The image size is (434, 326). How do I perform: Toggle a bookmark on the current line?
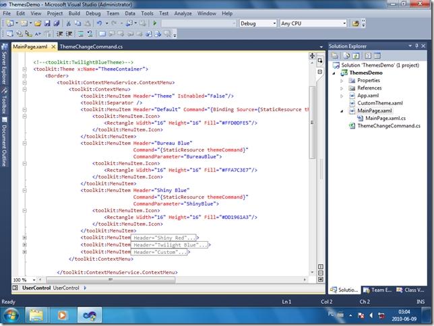[102, 34]
